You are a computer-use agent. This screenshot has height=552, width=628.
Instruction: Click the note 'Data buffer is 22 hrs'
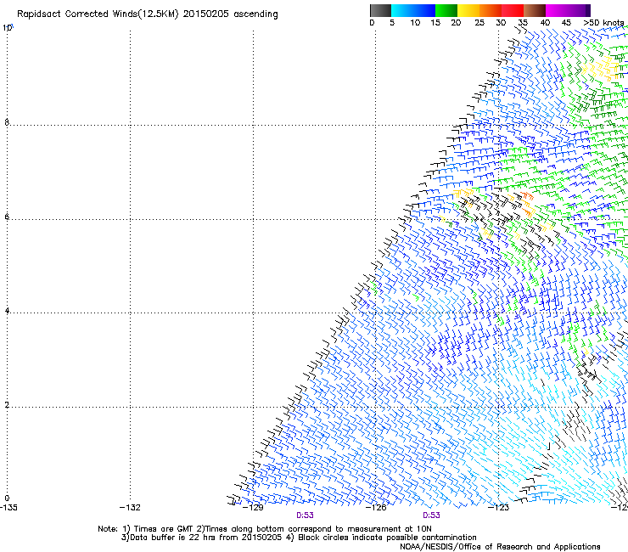tap(173, 538)
